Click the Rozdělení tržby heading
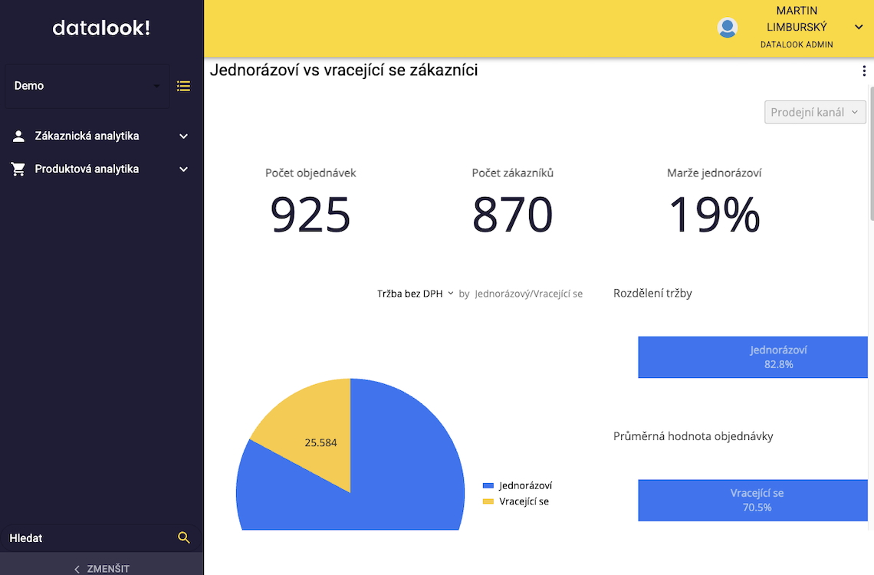Image resolution: width=874 pixels, height=575 pixels. coord(652,293)
